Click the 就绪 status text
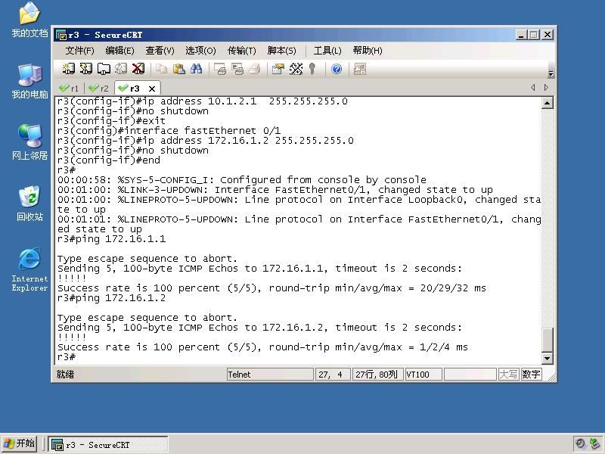 click(x=65, y=375)
